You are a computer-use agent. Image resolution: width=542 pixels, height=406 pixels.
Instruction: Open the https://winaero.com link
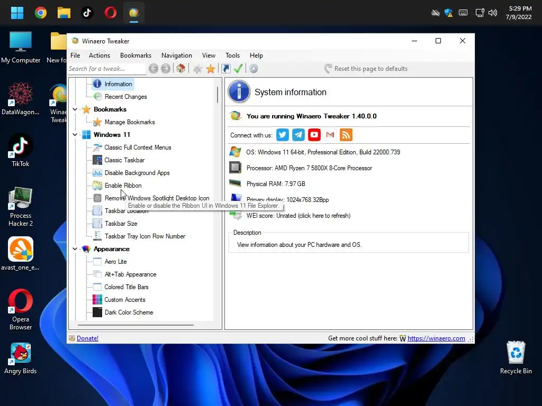pos(436,338)
